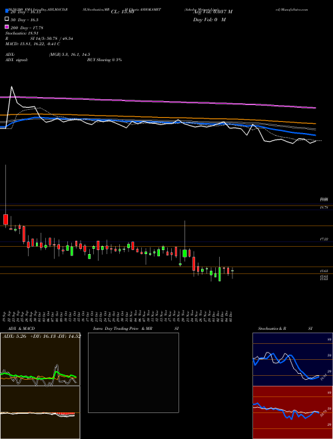Click the 'Day Vol: 0 M' label
The image size is (333, 439).
[x=209, y=19]
